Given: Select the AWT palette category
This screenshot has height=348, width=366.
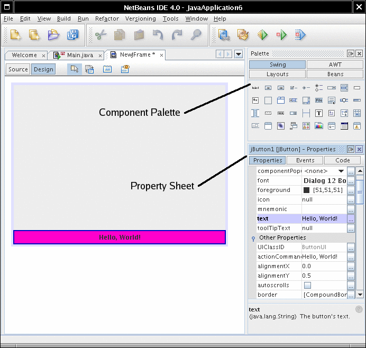Looking at the screenshot, I should point(335,65).
